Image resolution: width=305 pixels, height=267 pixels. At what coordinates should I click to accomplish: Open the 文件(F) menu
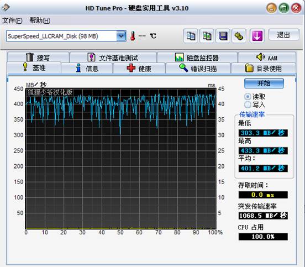[x=12, y=20]
